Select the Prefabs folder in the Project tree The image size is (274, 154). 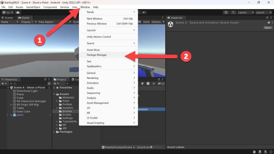click(x=67, y=105)
